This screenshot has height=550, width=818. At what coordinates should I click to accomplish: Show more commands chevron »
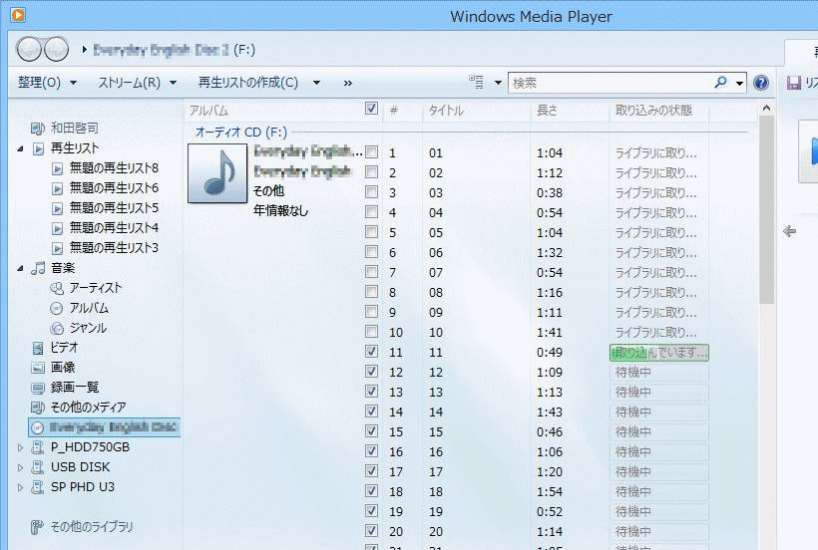tap(348, 83)
